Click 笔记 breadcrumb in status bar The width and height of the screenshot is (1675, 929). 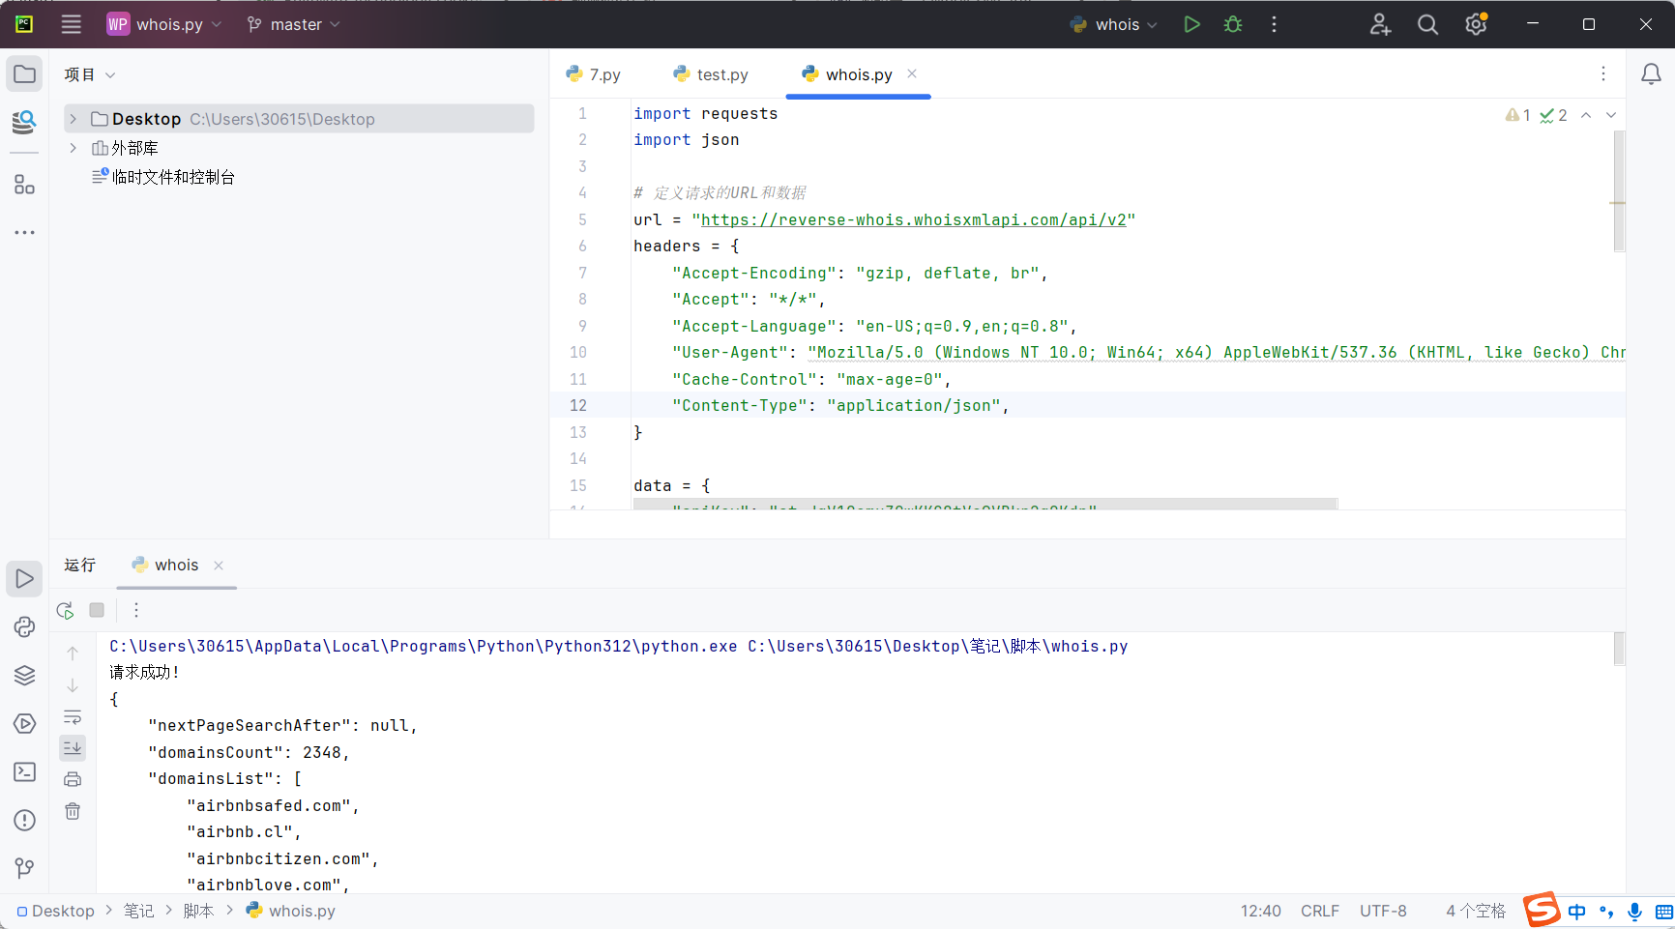coord(138,912)
